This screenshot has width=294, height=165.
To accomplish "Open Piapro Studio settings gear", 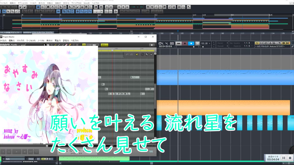I will point(152,45).
